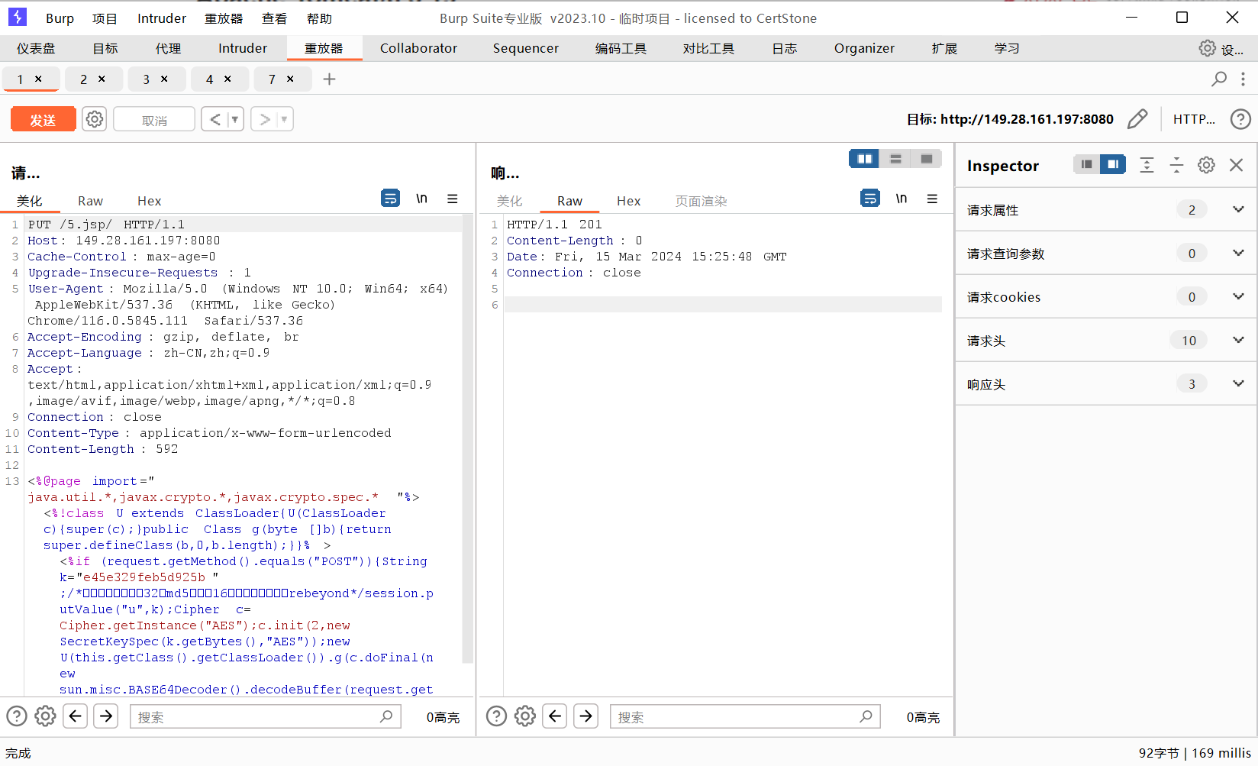The width and height of the screenshot is (1258, 766).
Task: Open history back dropdown arrow
Action: click(x=235, y=119)
